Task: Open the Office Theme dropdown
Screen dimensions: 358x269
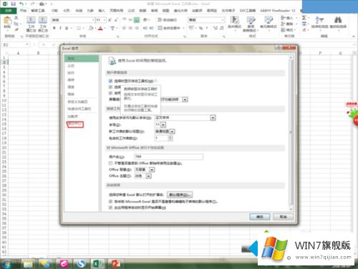Action: [149, 176]
